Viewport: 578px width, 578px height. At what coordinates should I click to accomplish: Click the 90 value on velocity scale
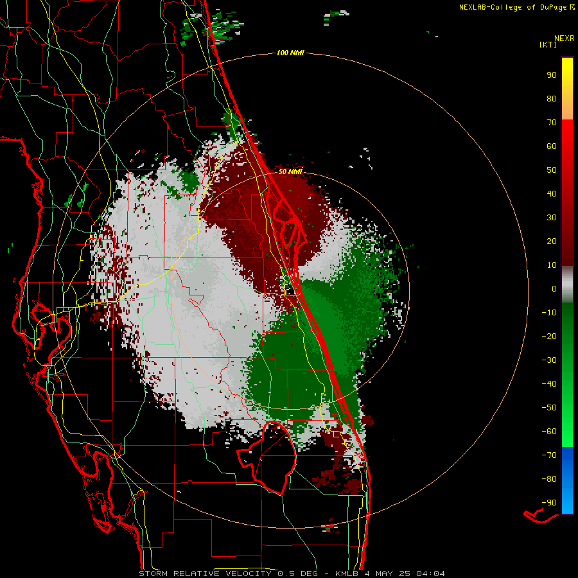[x=552, y=75]
